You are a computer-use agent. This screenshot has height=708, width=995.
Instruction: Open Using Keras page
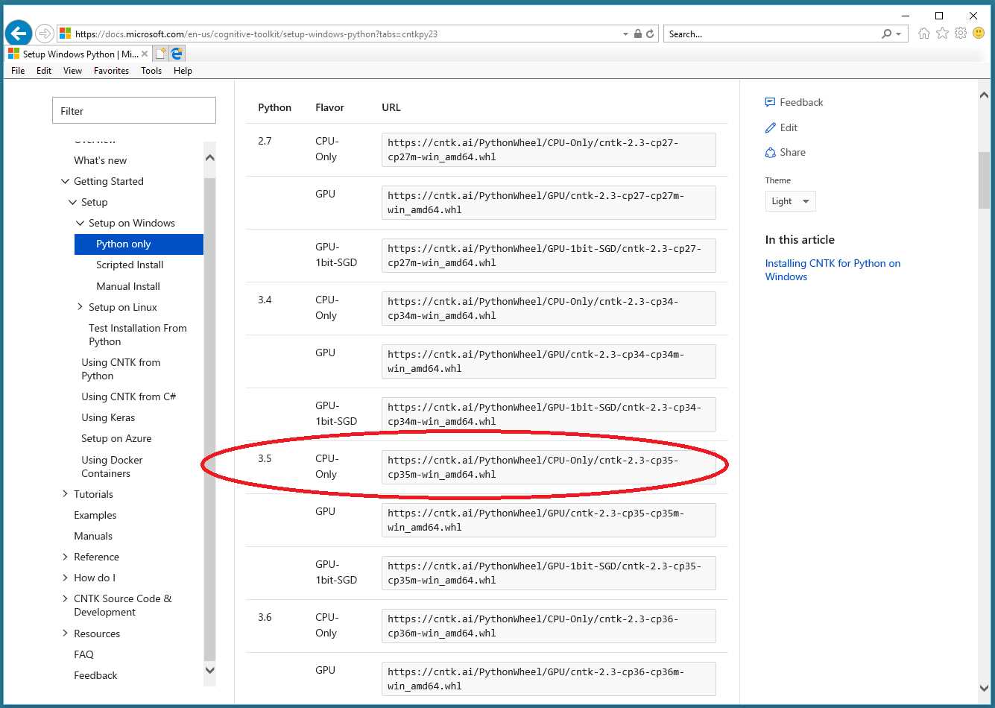tap(108, 417)
